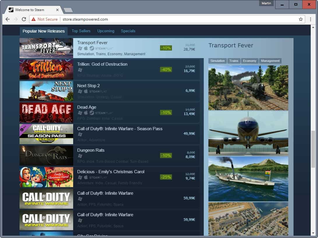Go back using the browser back arrow
This screenshot has width=318, height=238.
point(8,19)
